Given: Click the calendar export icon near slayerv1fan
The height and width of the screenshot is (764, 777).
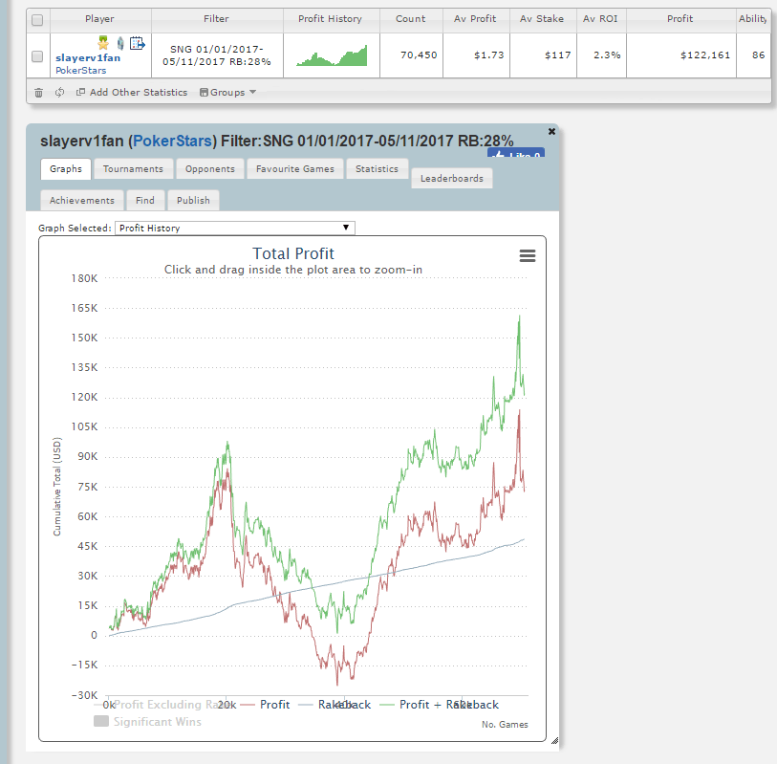Looking at the screenshot, I should tap(138, 44).
